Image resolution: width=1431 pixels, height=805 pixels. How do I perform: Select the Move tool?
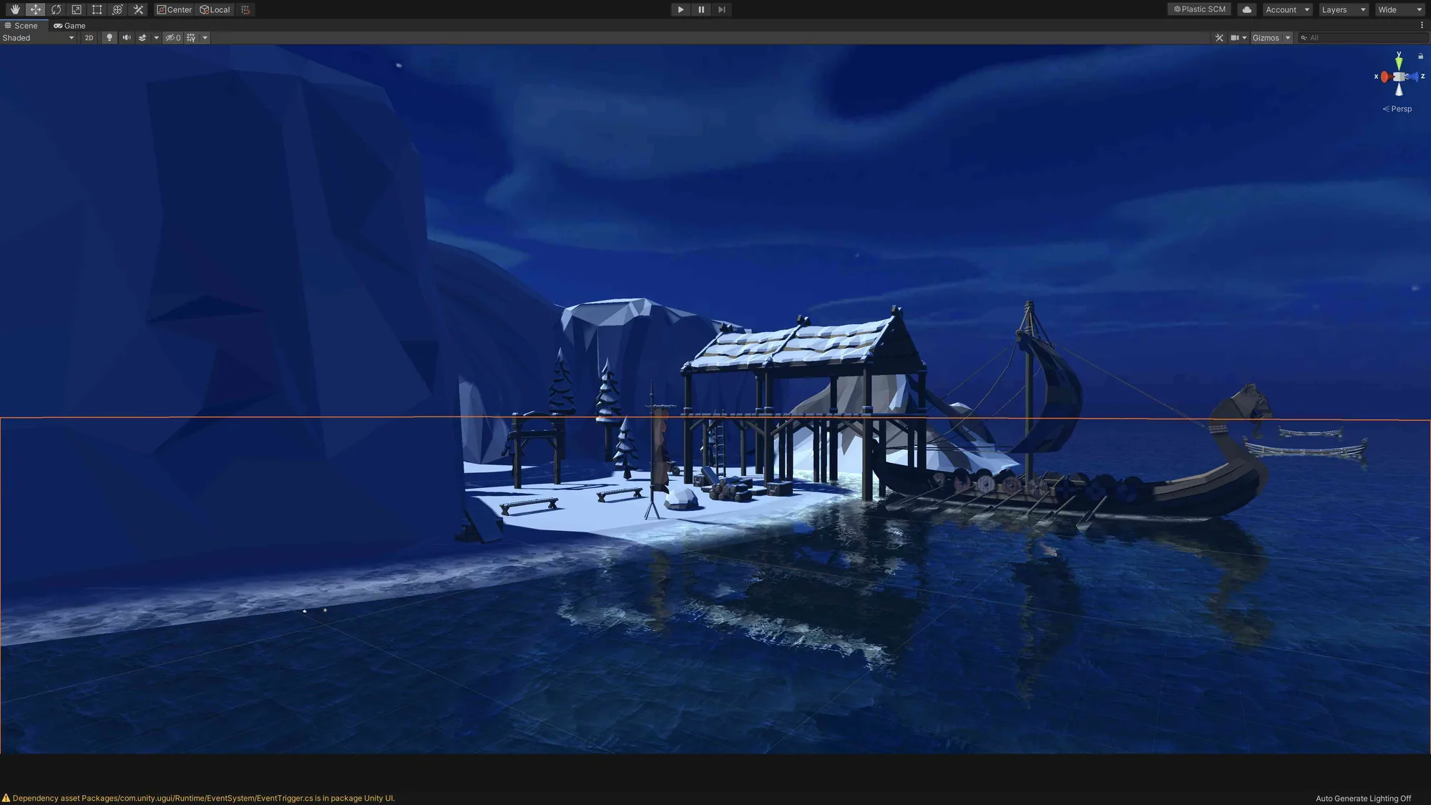pyautogui.click(x=36, y=9)
